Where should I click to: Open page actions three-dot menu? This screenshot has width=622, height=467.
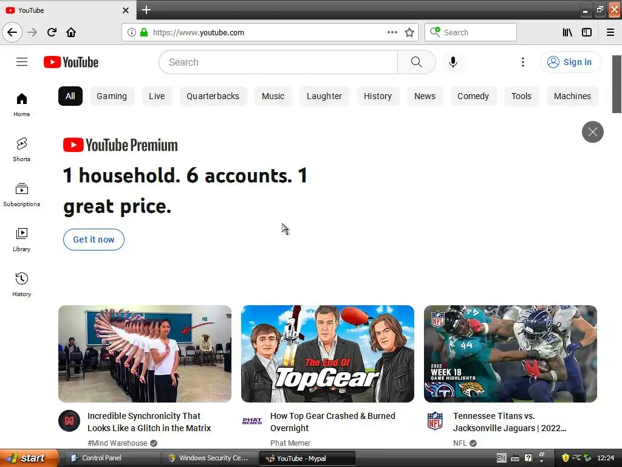(x=392, y=32)
